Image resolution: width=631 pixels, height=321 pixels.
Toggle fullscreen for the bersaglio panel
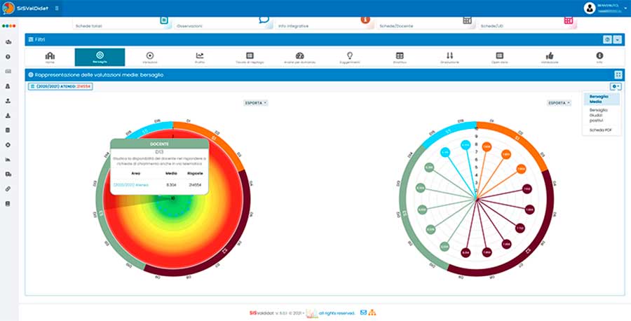point(618,74)
